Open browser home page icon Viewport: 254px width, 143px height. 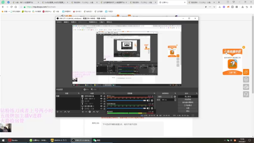click(x=16, y=7)
